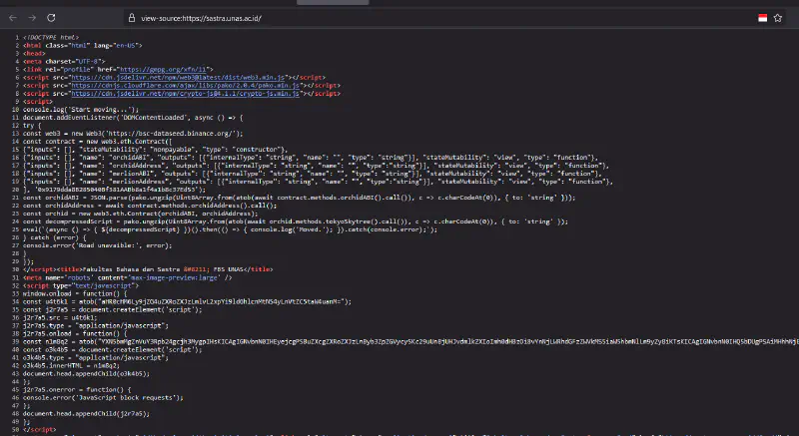Click the 'j2r7a5.onload = function()' line
The width and height of the screenshot is (799, 436).
[x=75, y=334]
